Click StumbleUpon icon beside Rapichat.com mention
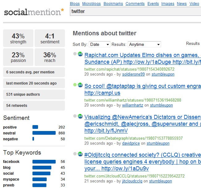 pos(80,54)
